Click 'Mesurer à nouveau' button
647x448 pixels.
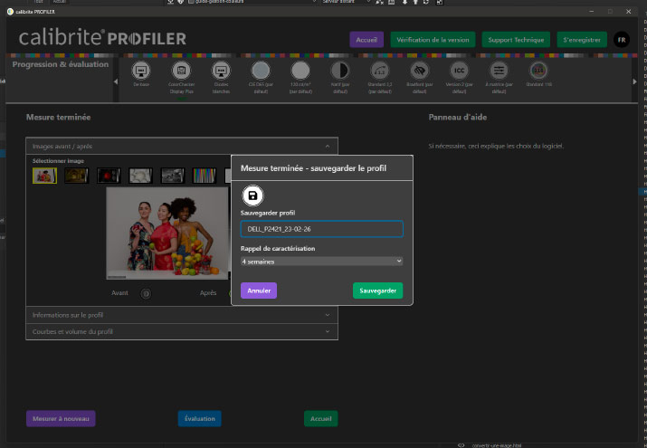[x=61, y=418]
